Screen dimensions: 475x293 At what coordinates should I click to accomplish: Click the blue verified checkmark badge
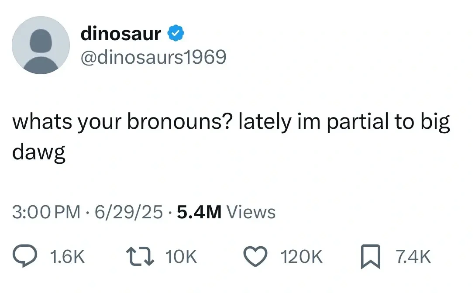(176, 33)
